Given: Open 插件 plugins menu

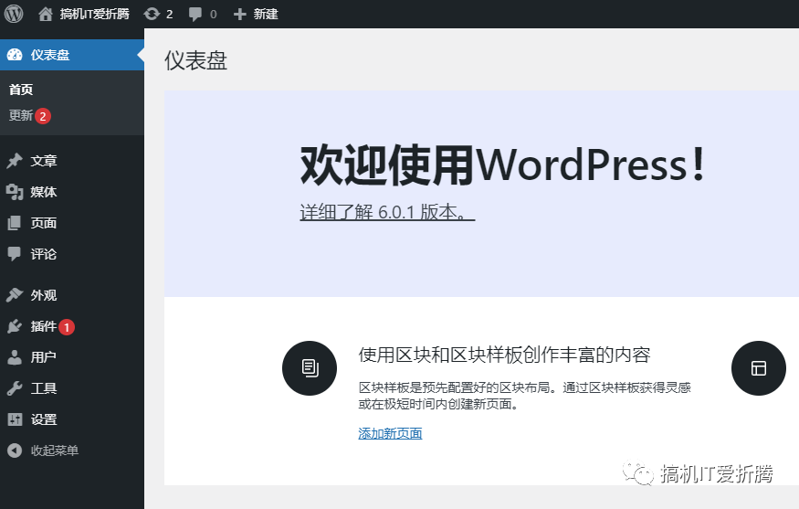Looking at the screenshot, I should (43, 326).
